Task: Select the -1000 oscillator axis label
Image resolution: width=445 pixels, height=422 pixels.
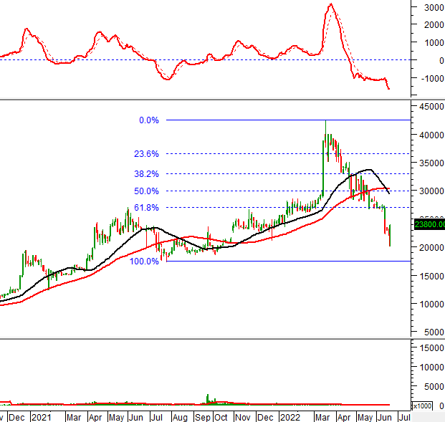Action: click(431, 78)
